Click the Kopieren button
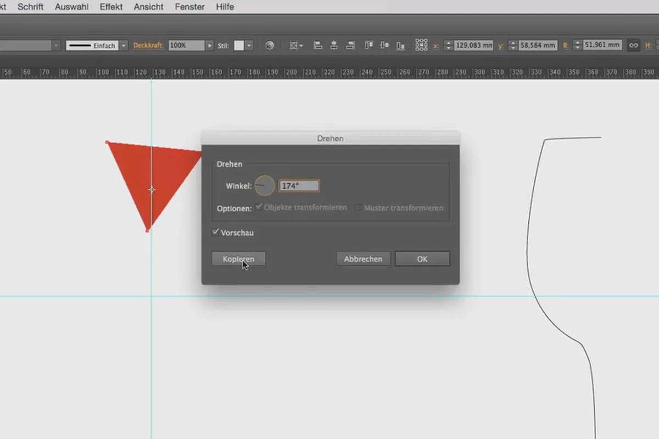 [x=239, y=259]
